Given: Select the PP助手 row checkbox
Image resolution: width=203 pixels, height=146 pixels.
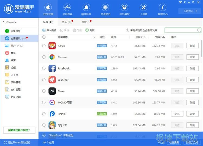Looking at the screenshot, I should (x=44, y=114).
